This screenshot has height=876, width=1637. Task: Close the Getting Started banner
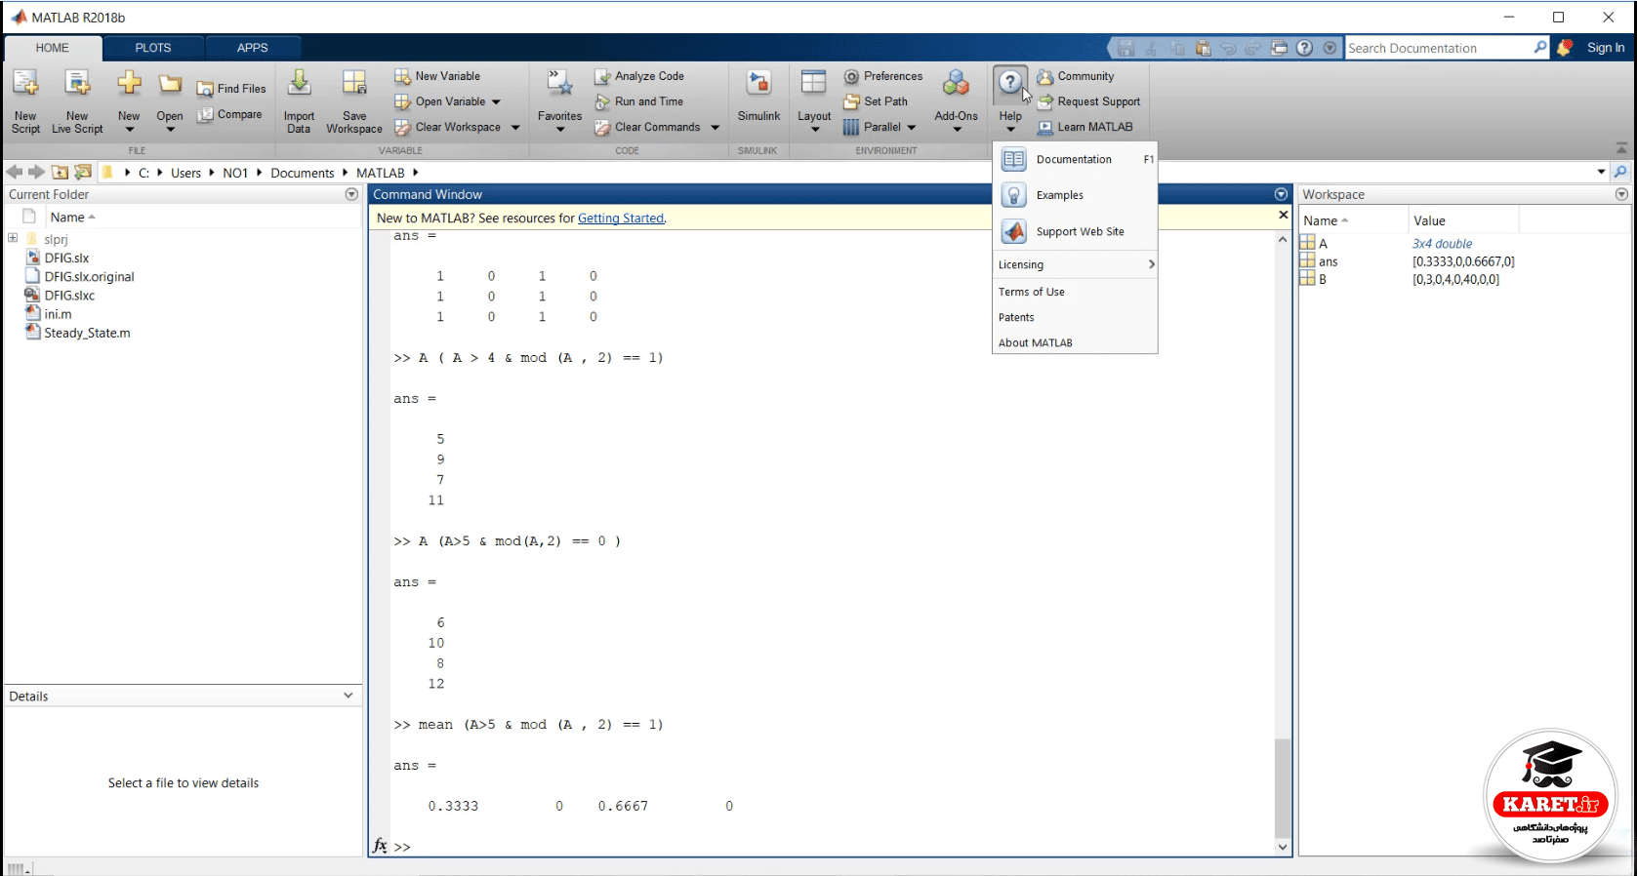click(x=1283, y=215)
